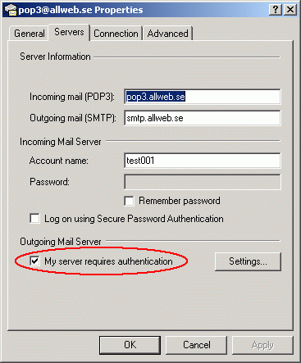The width and height of the screenshot is (301, 363).
Task: Click the mail account icon in title bar
Action: coord(11,10)
